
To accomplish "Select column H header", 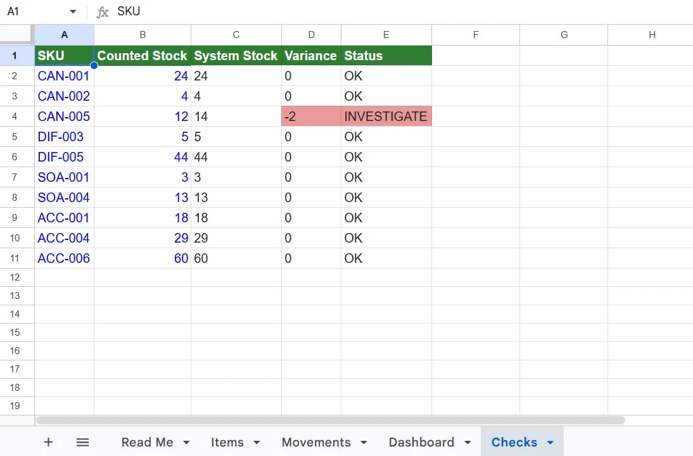I will click(x=652, y=35).
